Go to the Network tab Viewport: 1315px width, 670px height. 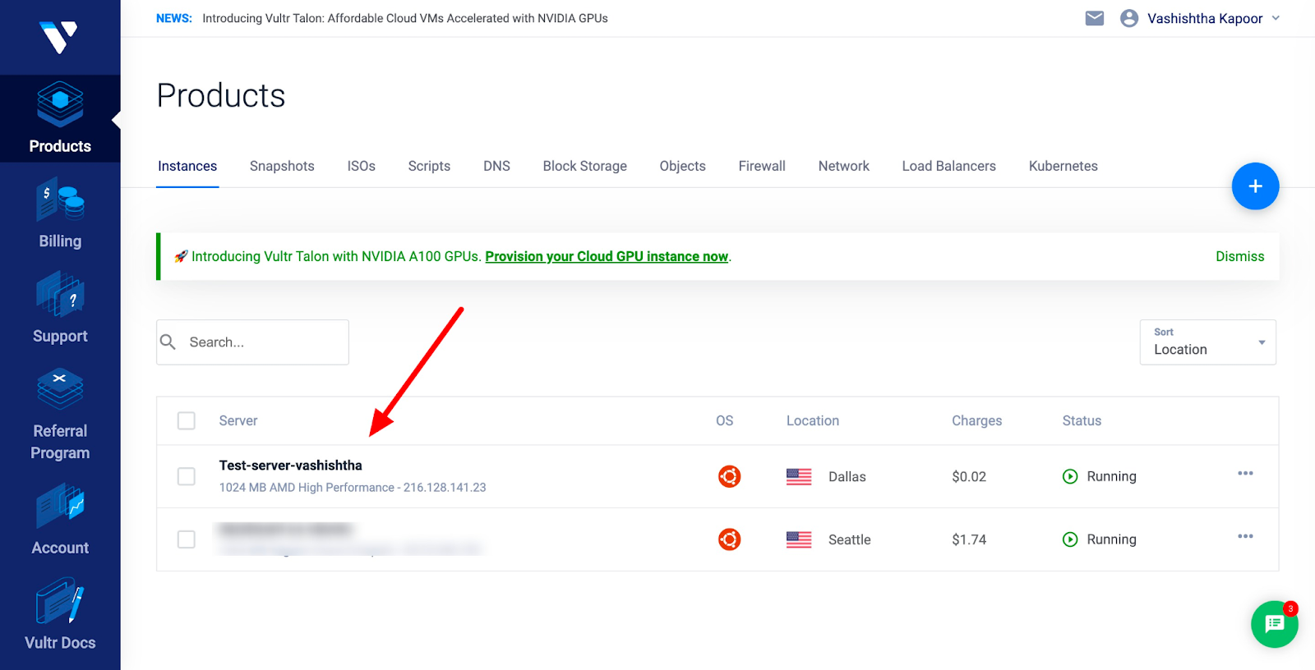tap(843, 166)
